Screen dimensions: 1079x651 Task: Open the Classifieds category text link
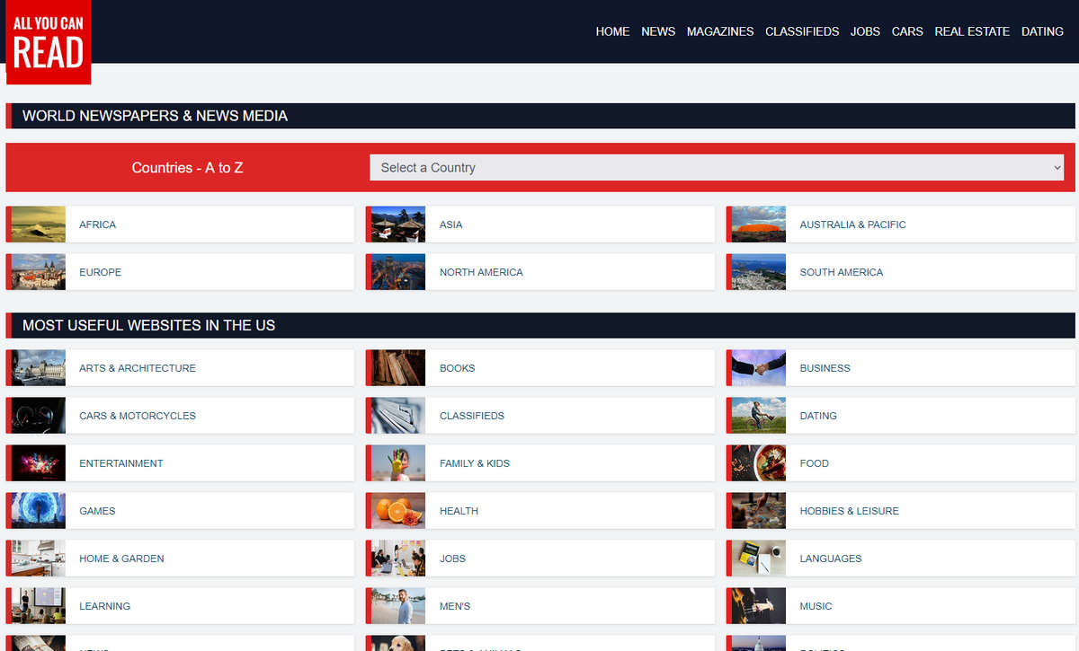(472, 416)
